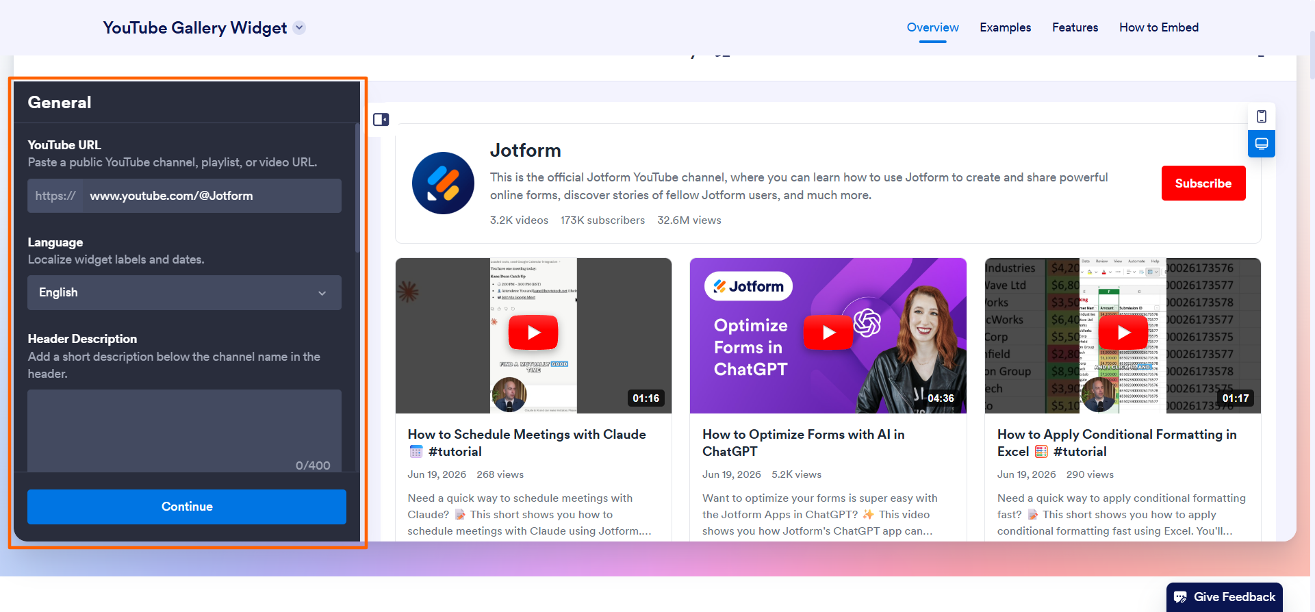Switch preview to mobile device view
Image resolution: width=1315 pixels, height=612 pixels.
(x=1261, y=116)
